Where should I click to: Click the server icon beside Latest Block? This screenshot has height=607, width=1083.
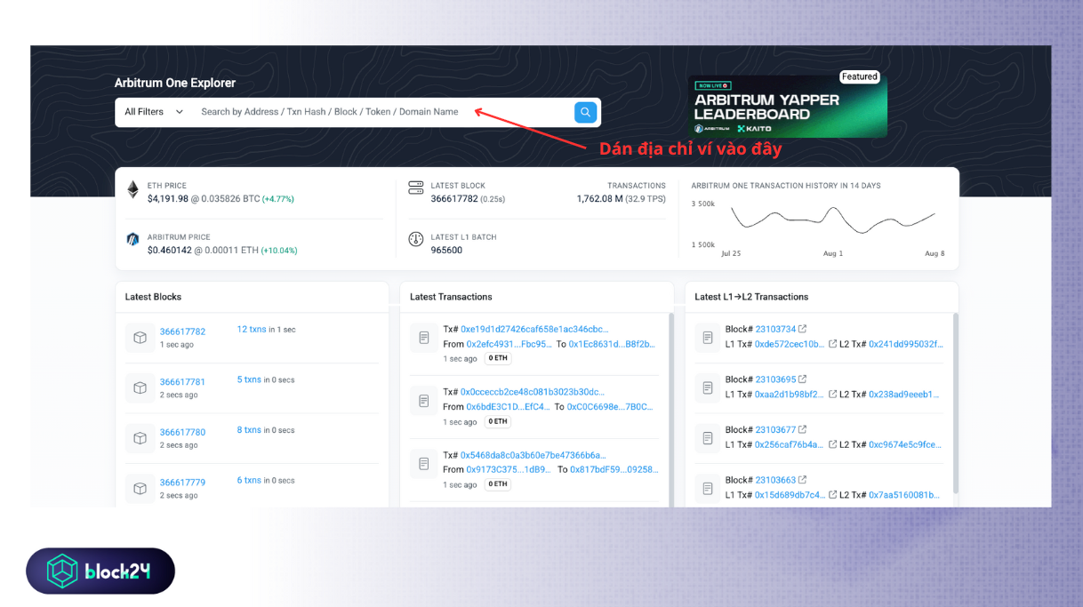(416, 188)
